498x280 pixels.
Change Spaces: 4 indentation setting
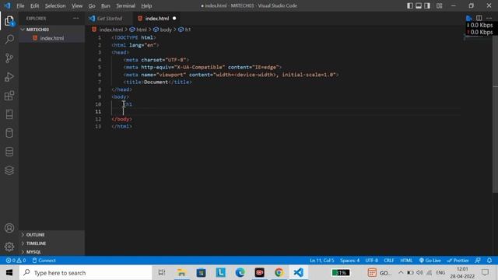click(x=349, y=261)
